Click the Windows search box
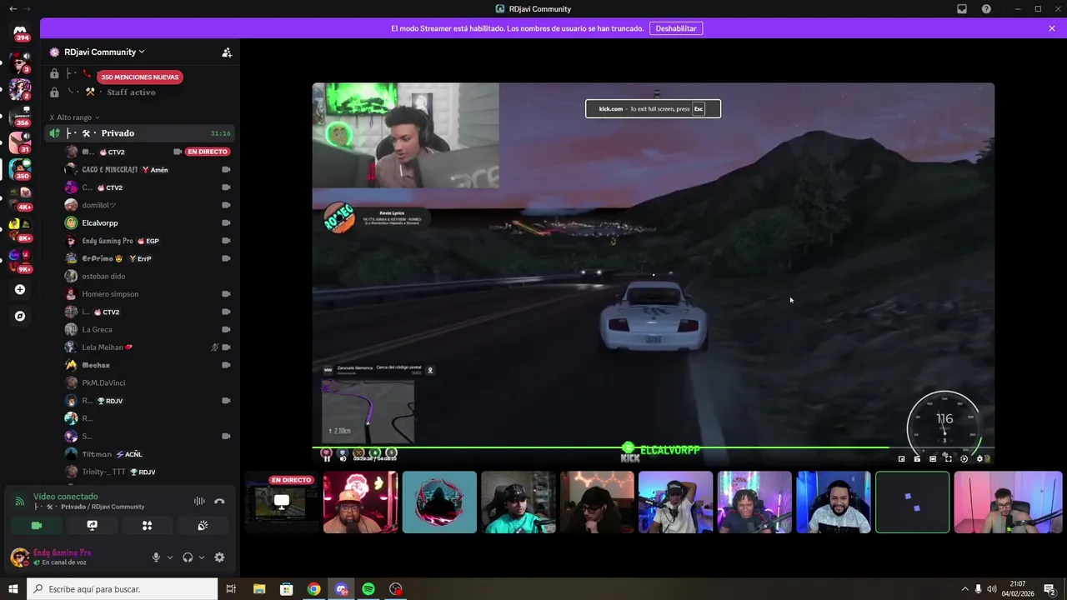This screenshot has width=1067, height=600. (x=123, y=589)
